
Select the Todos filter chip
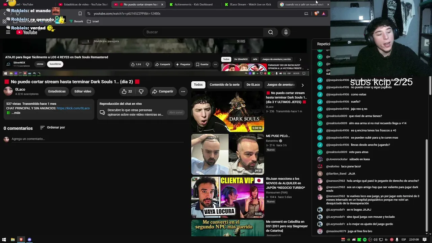pyautogui.click(x=198, y=85)
